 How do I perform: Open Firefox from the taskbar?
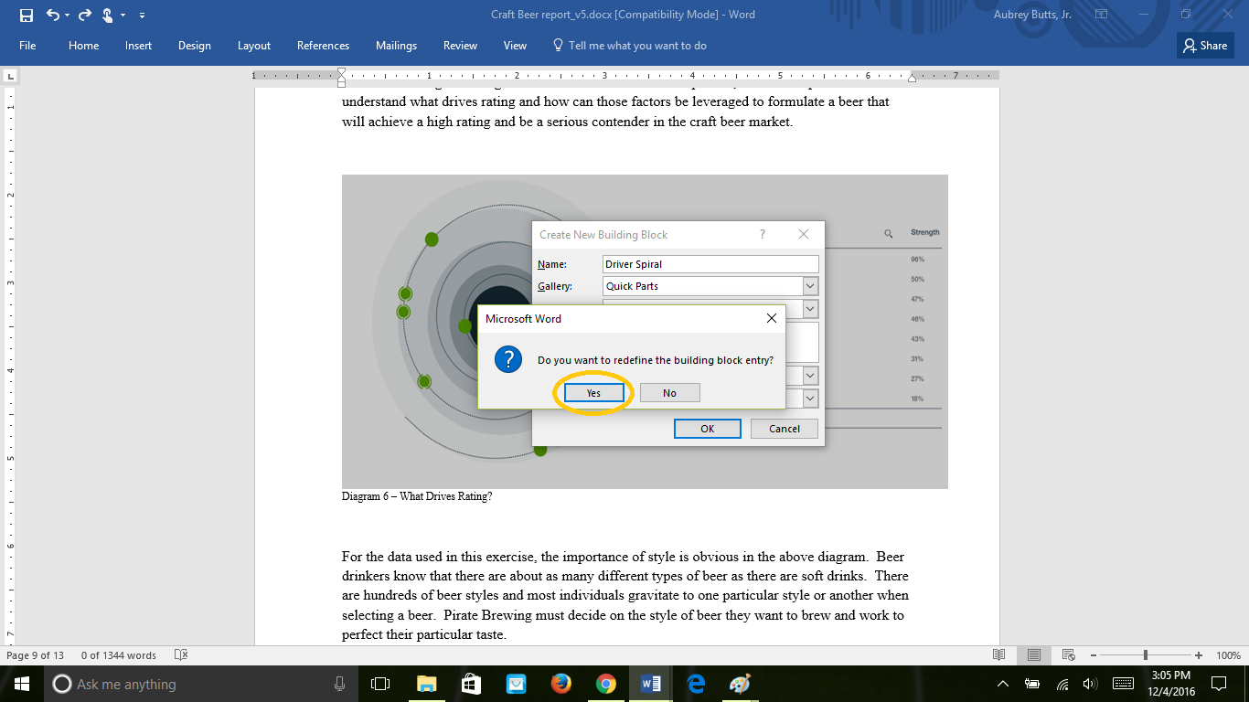coord(560,684)
